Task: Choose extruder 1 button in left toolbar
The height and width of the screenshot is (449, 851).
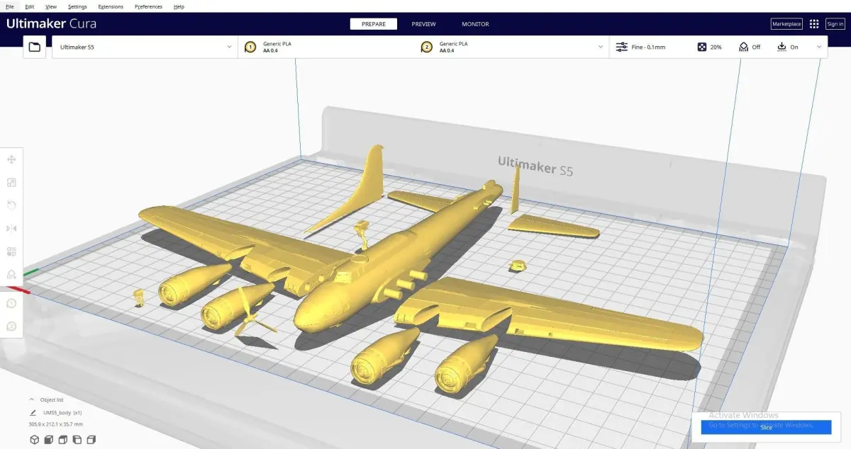Action: [11, 303]
